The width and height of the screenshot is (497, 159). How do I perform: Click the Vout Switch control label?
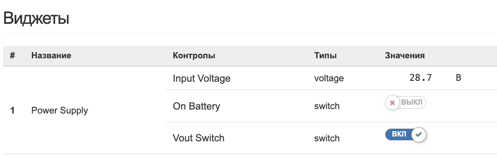(x=199, y=138)
